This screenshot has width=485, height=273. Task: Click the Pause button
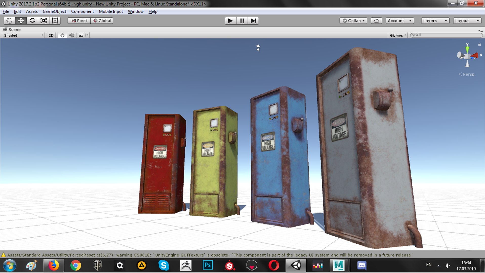click(242, 21)
